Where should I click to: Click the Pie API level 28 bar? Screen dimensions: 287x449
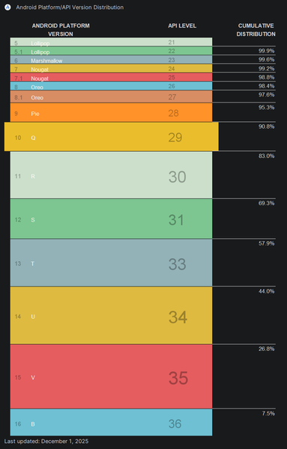pos(111,112)
